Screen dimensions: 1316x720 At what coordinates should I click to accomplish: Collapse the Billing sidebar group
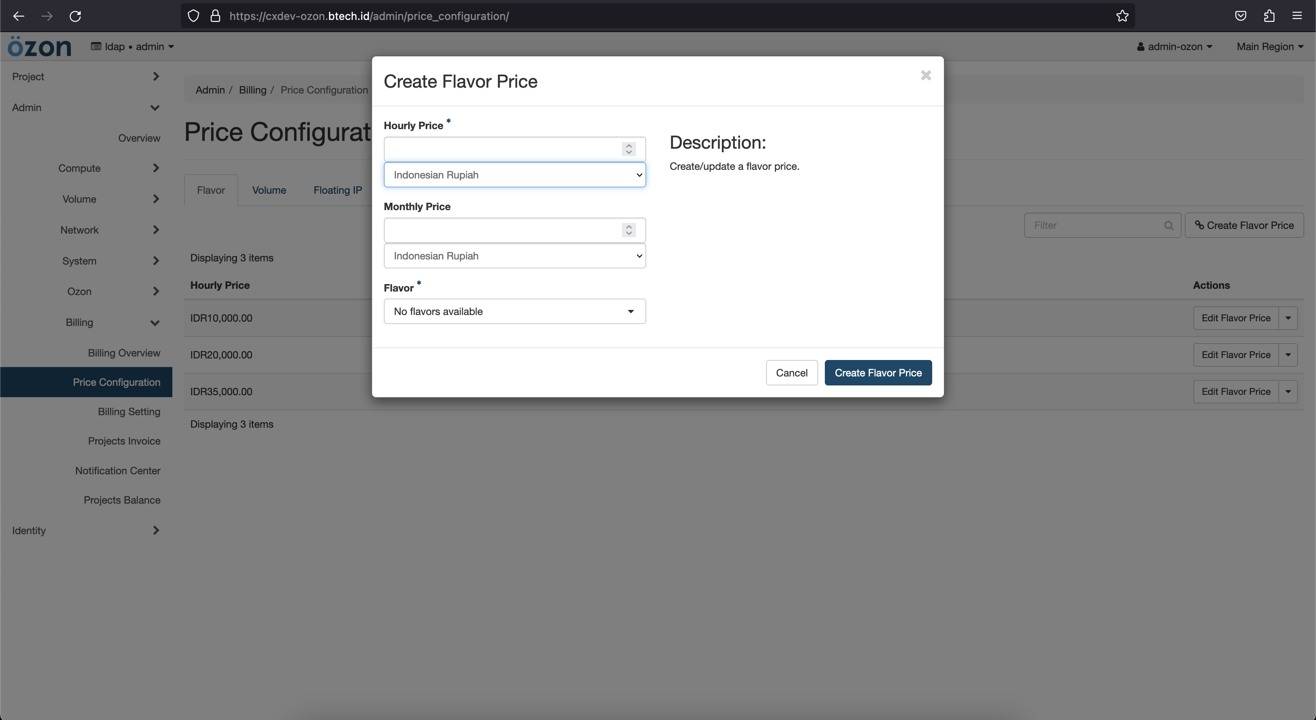click(x=86, y=322)
